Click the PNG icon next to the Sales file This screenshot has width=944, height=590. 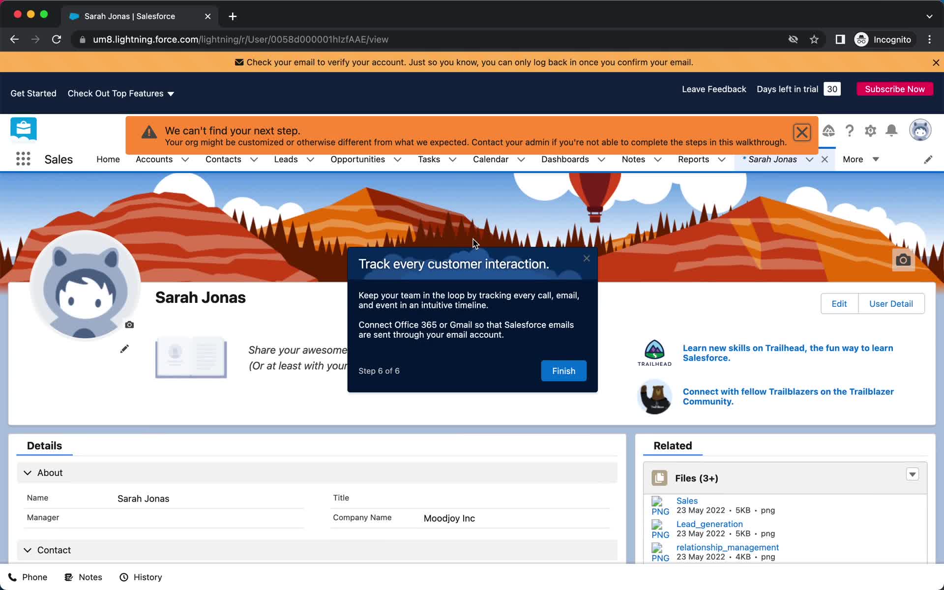click(x=660, y=506)
